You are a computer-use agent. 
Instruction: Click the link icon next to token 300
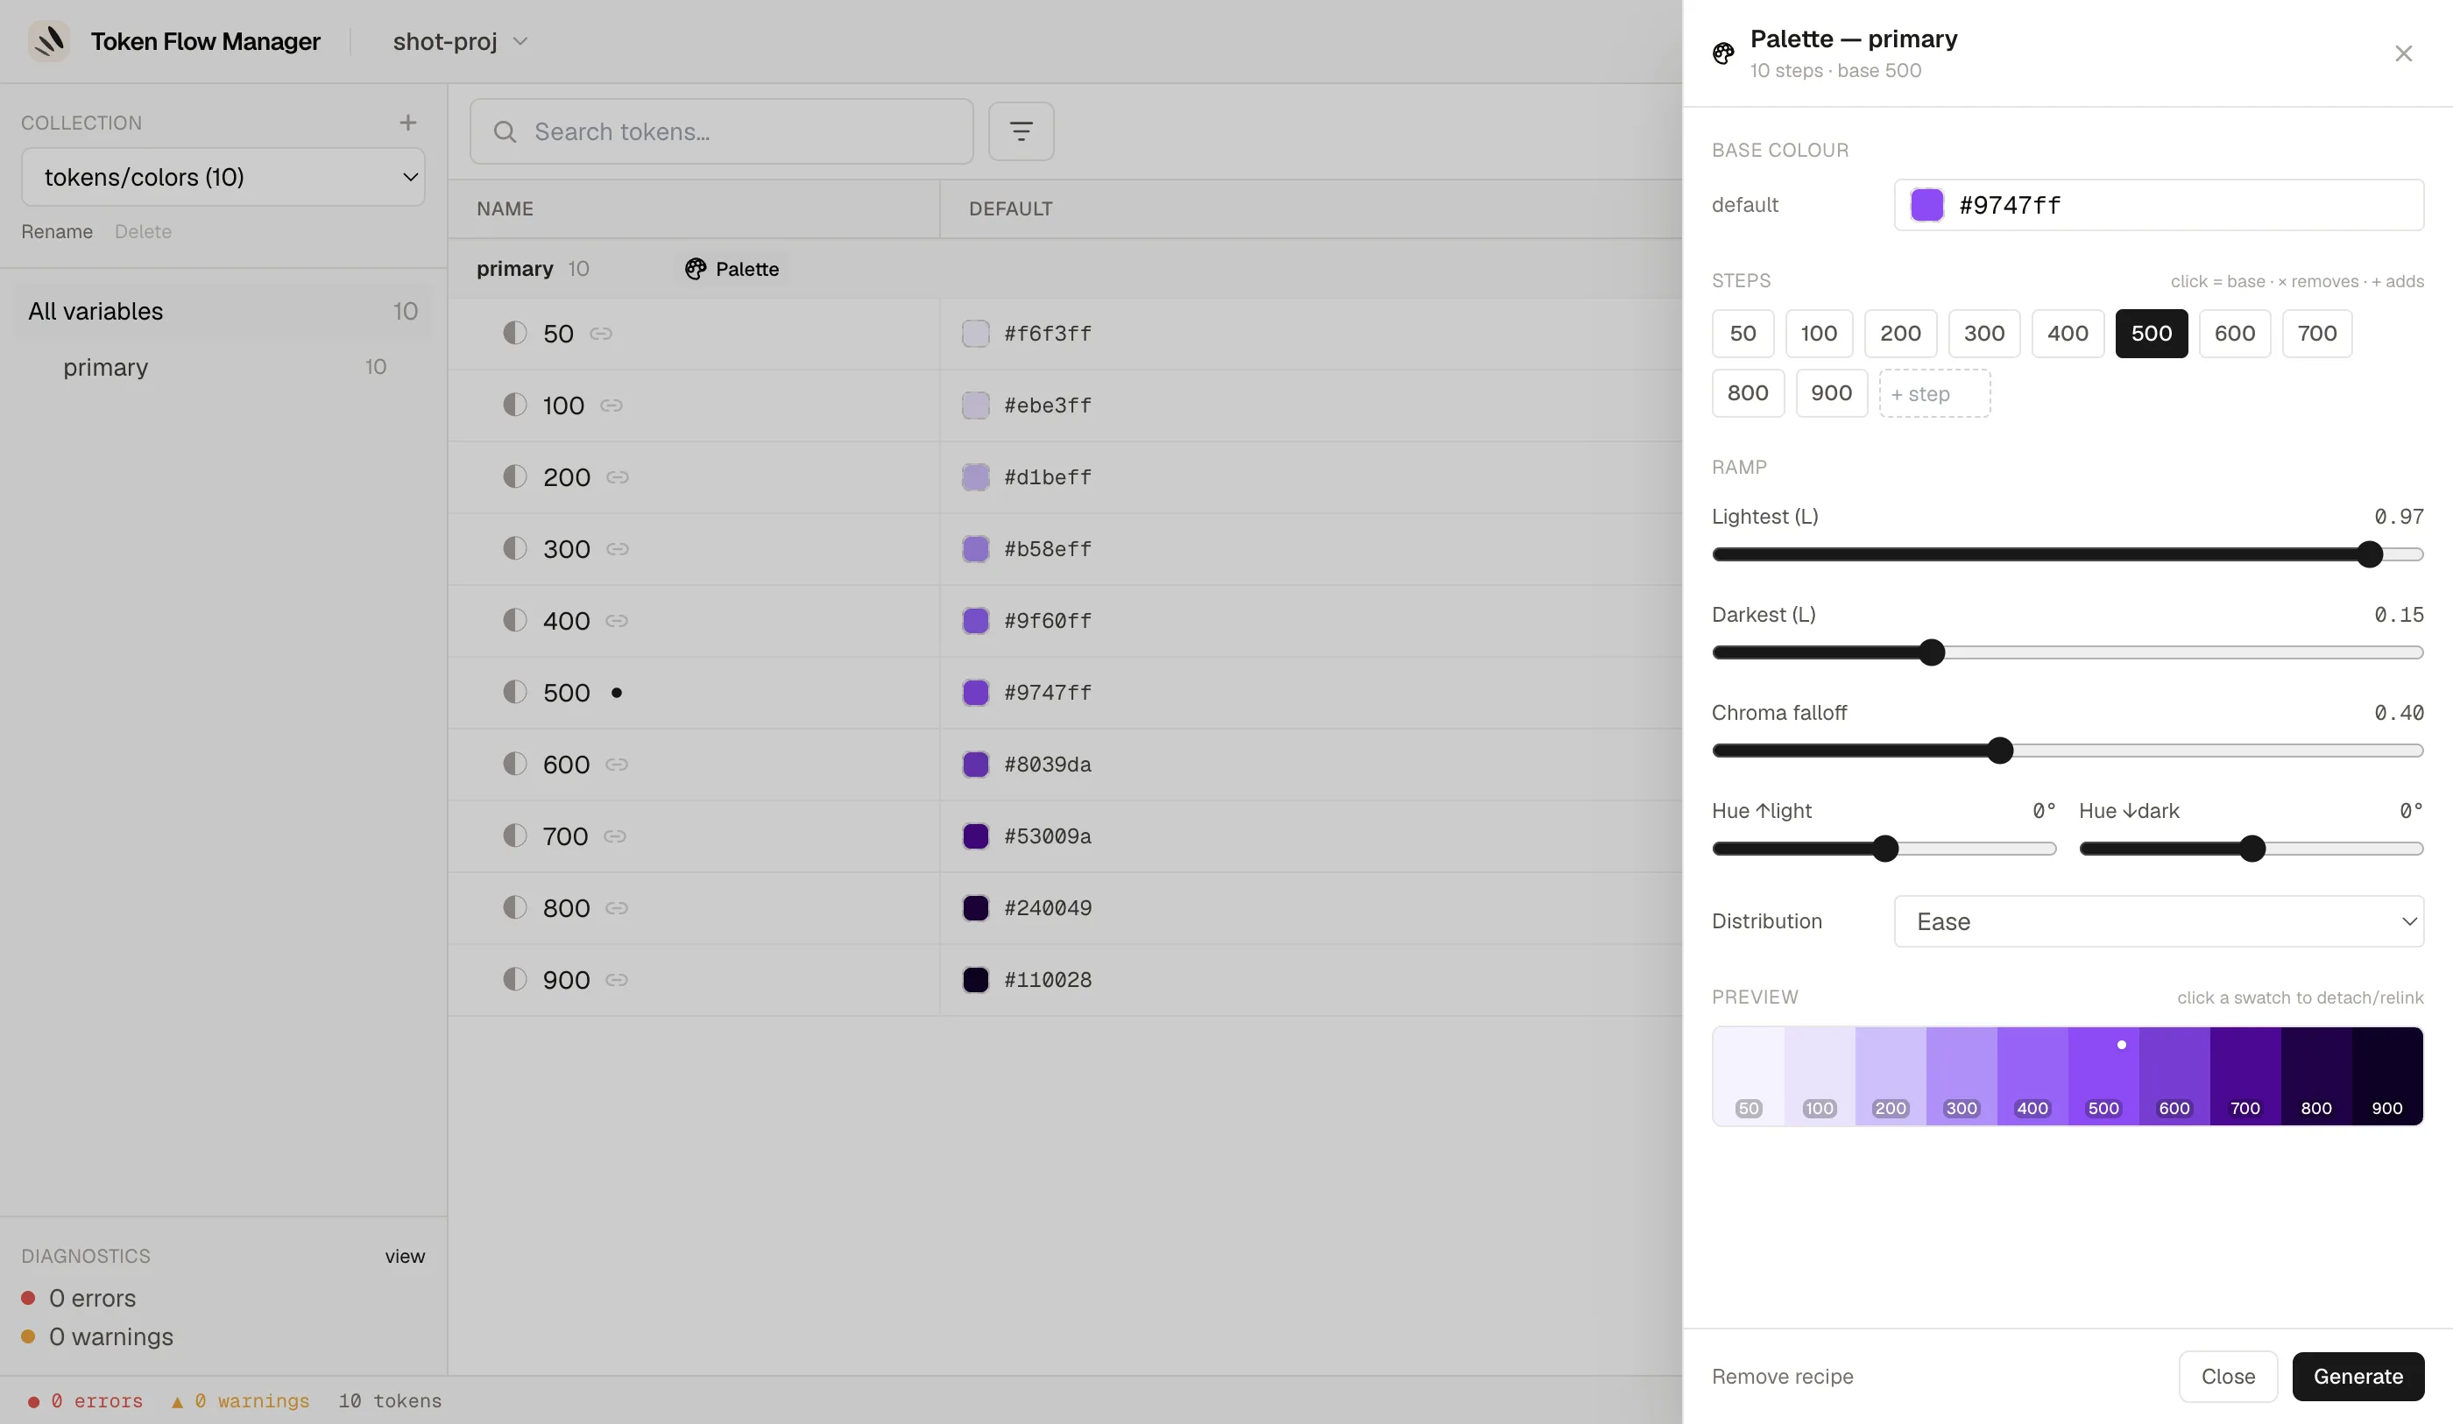tap(617, 549)
